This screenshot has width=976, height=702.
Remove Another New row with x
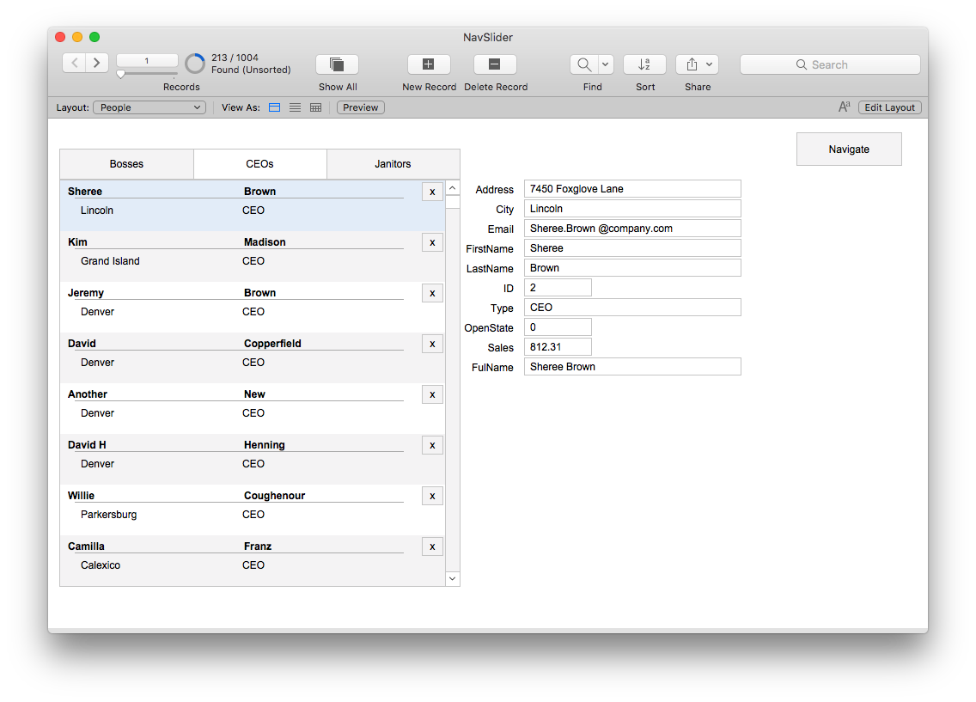[x=432, y=394]
